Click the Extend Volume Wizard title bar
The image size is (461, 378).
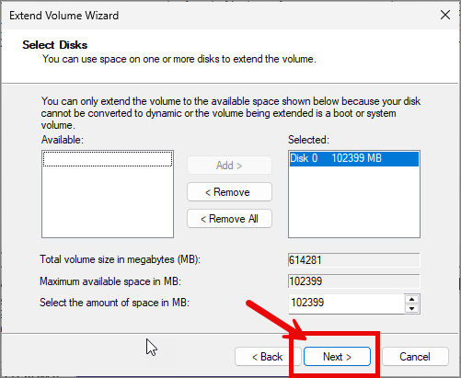(214, 15)
